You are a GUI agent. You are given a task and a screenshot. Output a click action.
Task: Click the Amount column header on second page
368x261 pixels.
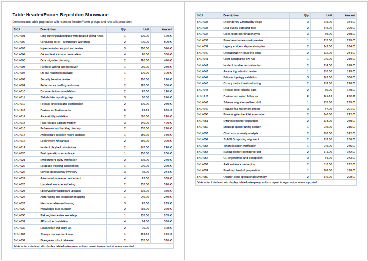coord(350,15)
